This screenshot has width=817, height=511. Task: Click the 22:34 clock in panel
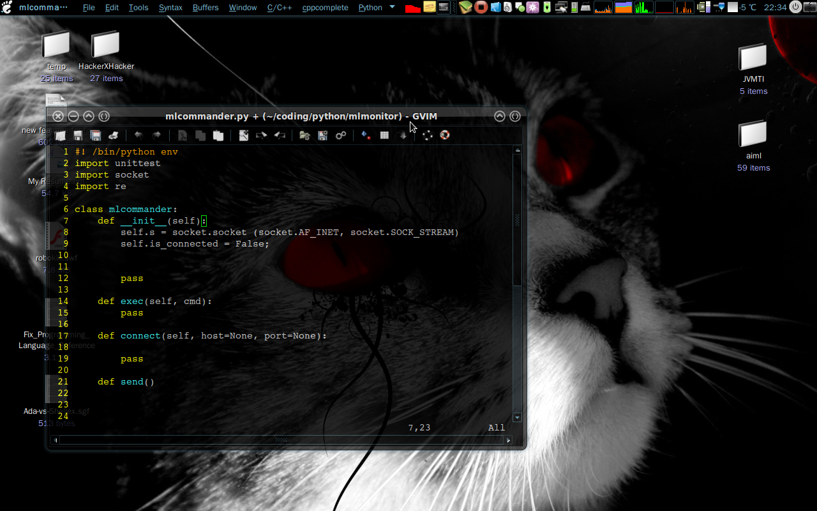(775, 8)
